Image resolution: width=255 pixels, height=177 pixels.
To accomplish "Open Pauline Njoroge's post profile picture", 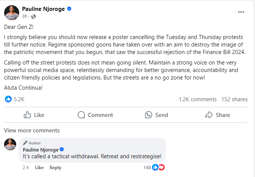I will click(x=12, y=13).
